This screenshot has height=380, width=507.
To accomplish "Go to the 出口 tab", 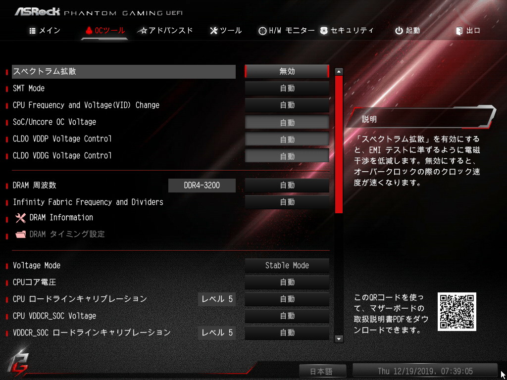I will click(x=468, y=31).
